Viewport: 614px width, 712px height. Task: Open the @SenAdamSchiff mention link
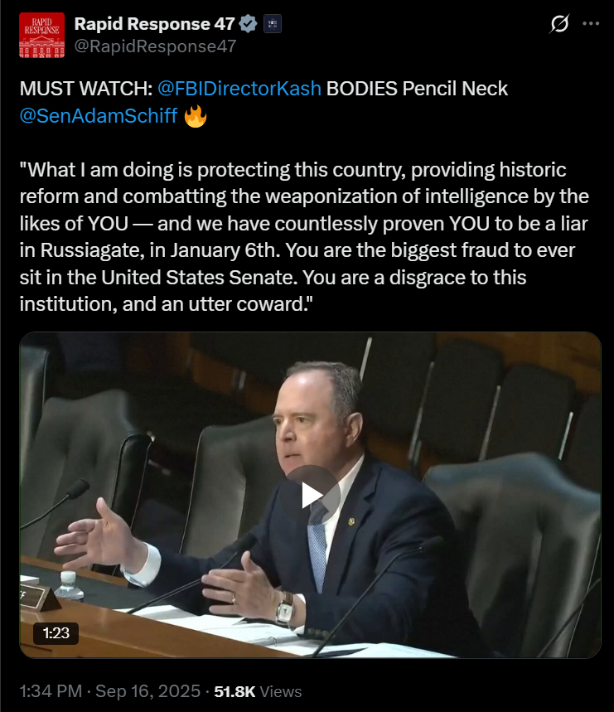(x=99, y=116)
